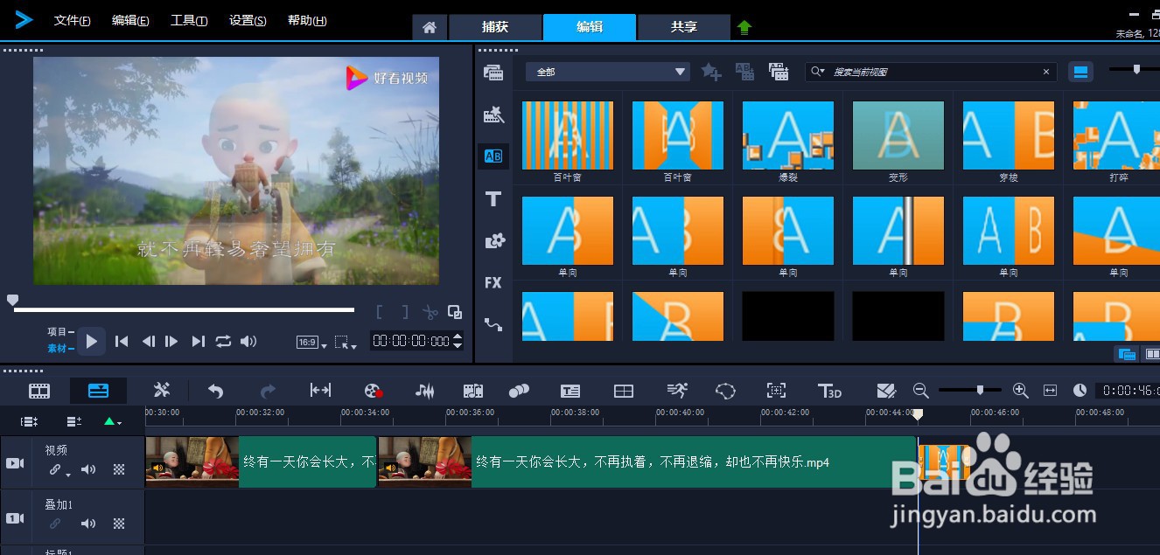The image size is (1160, 555).
Task: Open the Title (T) library
Action: 493,198
